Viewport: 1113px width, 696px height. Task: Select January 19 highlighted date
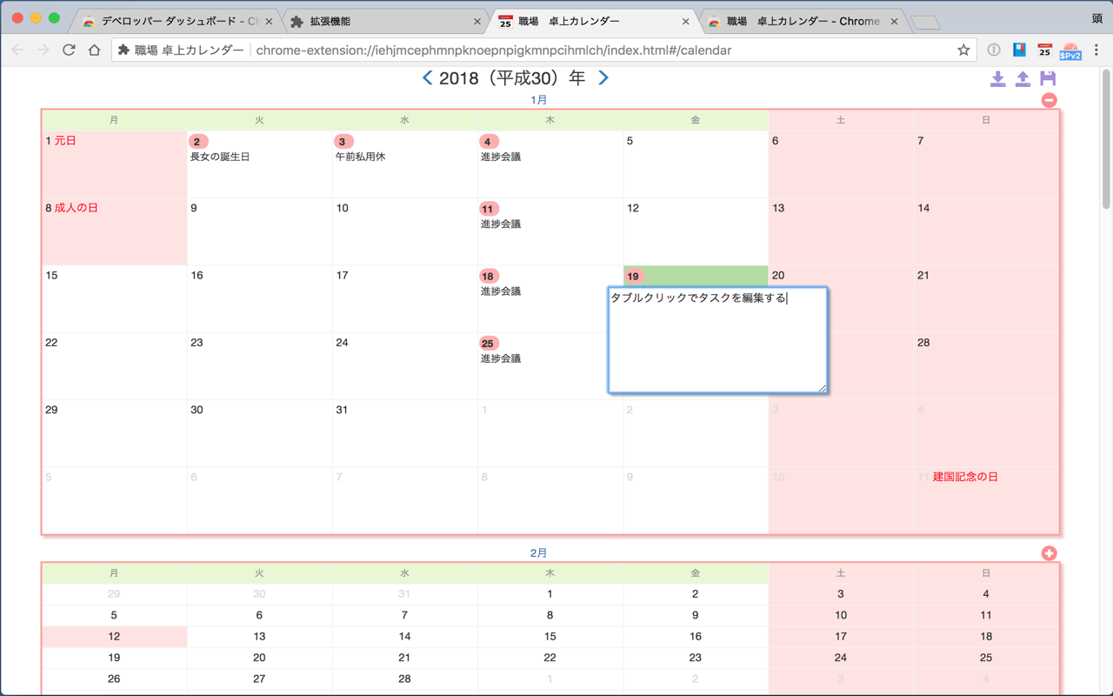[x=634, y=276]
